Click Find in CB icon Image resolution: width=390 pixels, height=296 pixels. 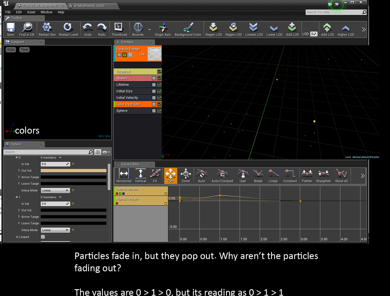pyautogui.click(x=27, y=29)
